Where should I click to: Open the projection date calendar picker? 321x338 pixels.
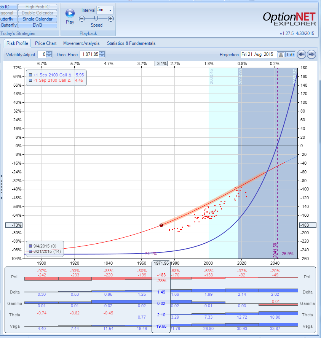point(281,54)
